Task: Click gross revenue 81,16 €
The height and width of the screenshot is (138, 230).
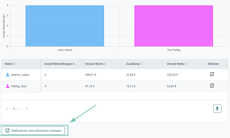Action: pyautogui.click(x=90, y=86)
